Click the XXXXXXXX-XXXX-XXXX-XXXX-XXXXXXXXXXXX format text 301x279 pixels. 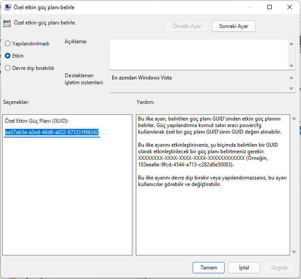pos(191,158)
